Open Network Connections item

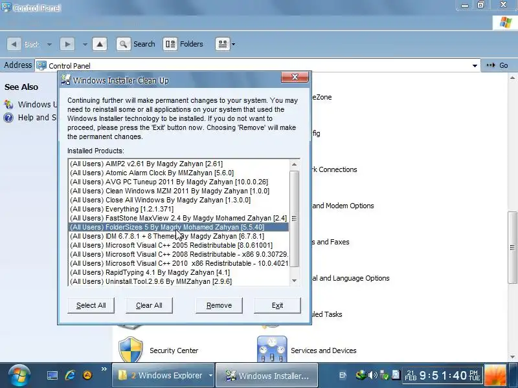335,169
